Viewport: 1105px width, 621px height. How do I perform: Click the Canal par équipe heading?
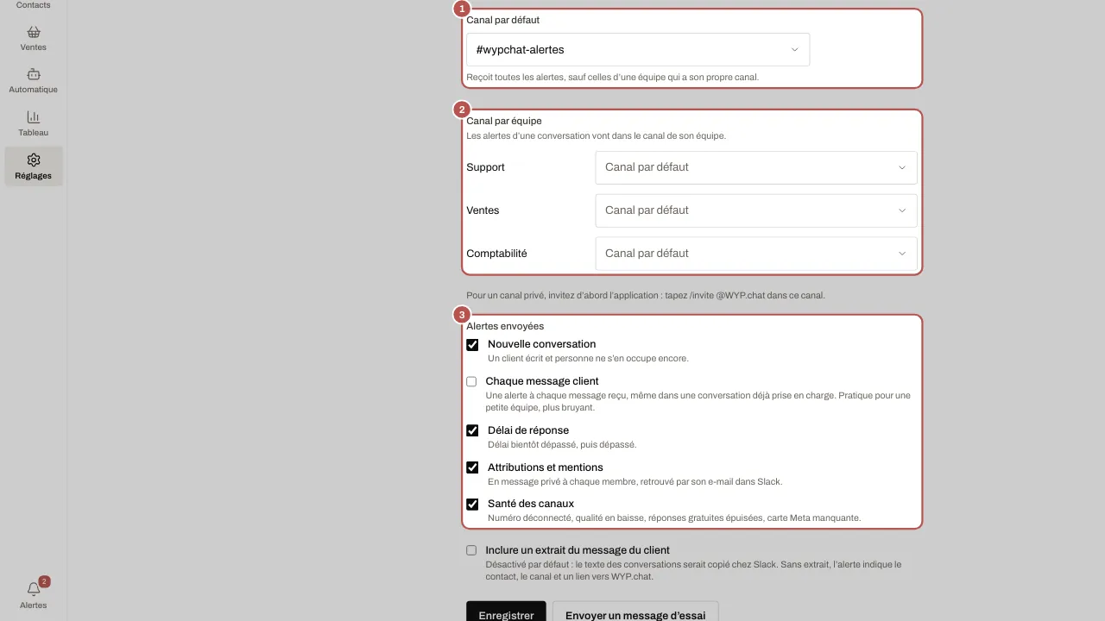504,121
